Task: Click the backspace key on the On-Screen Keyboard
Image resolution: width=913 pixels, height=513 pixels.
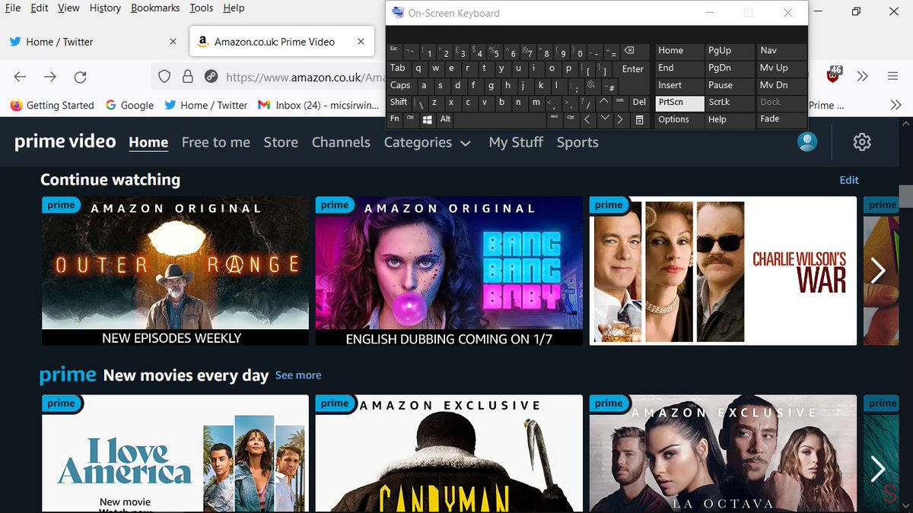Action: coord(629,51)
